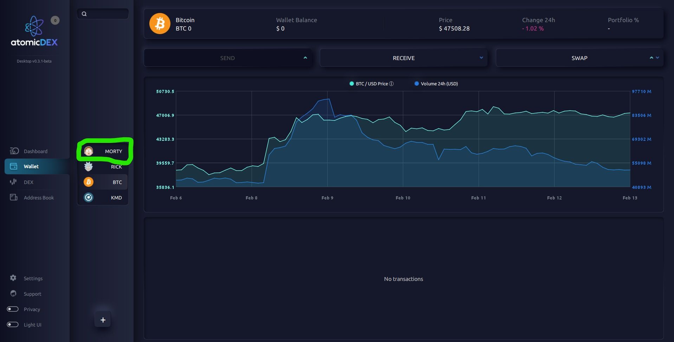The width and height of the screenshot is (674, 342).
Task: Select the KMD coin icon
Action: click(89, 197)
